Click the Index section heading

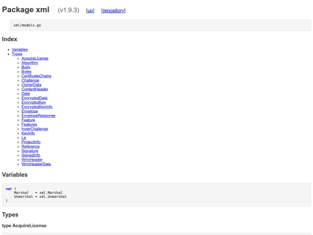(x=10, y=39)
